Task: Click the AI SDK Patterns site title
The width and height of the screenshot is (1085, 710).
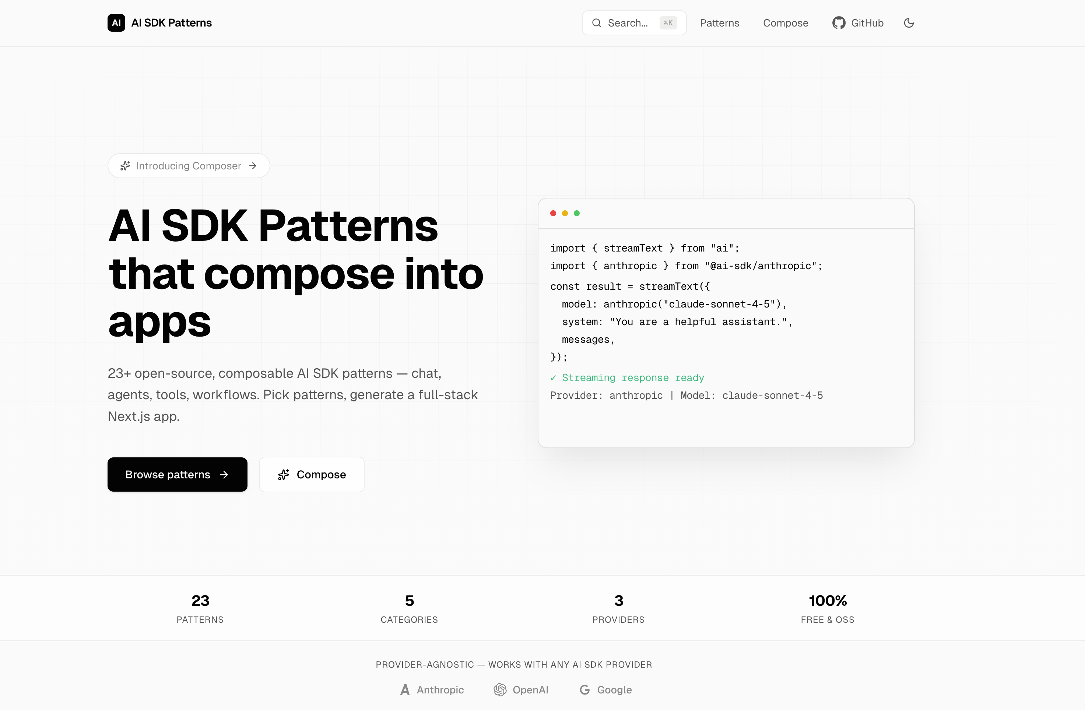Action: click(x=171, y=23)
